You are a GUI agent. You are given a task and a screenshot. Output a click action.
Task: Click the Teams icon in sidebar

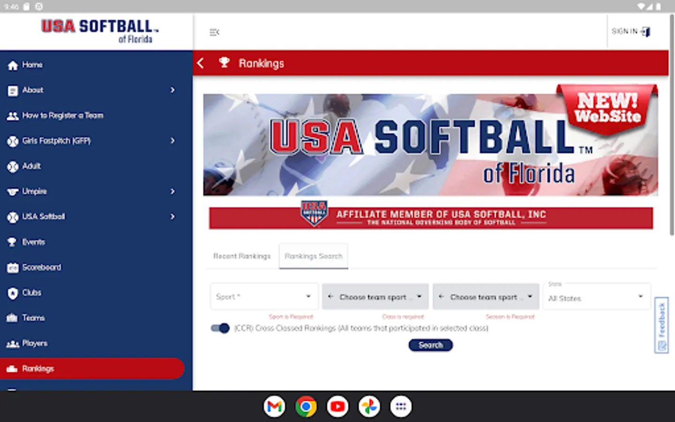[12, 318]
